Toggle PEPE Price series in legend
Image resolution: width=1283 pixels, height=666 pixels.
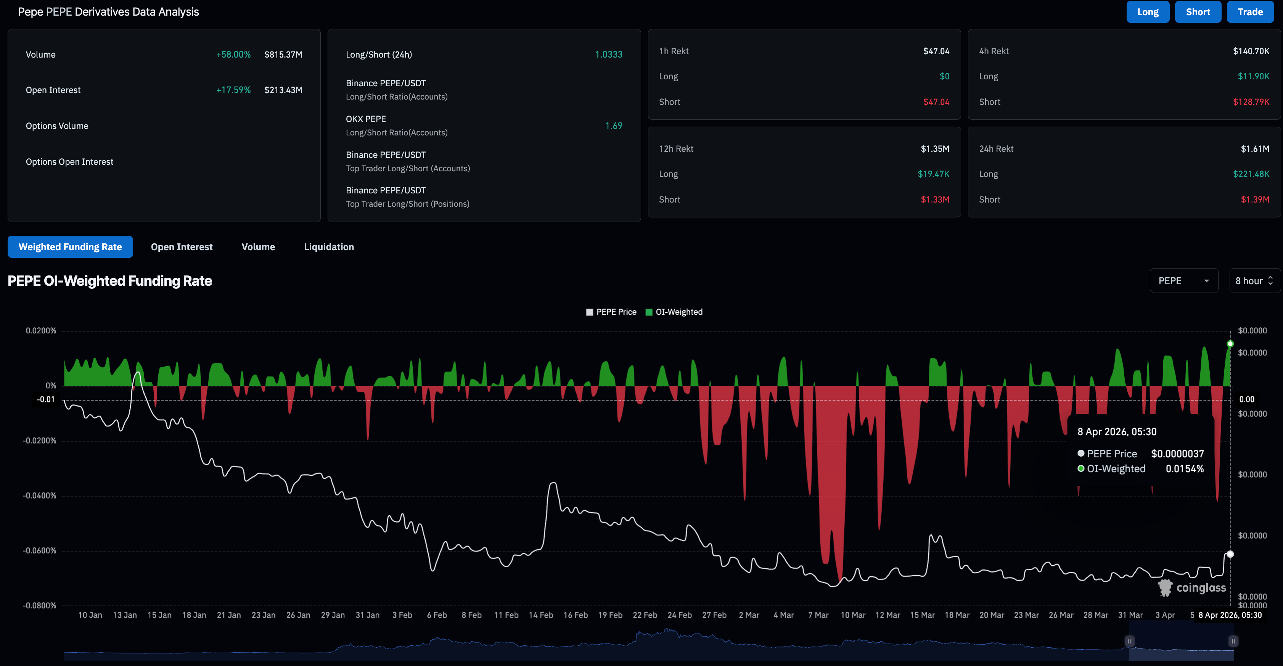[x=616, y=312]
